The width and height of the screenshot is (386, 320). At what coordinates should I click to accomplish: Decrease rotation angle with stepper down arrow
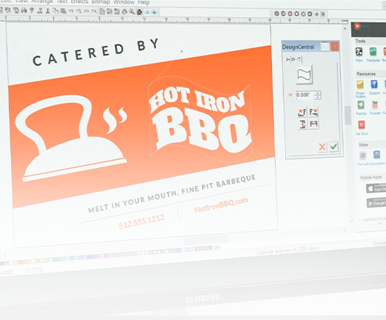318,97
